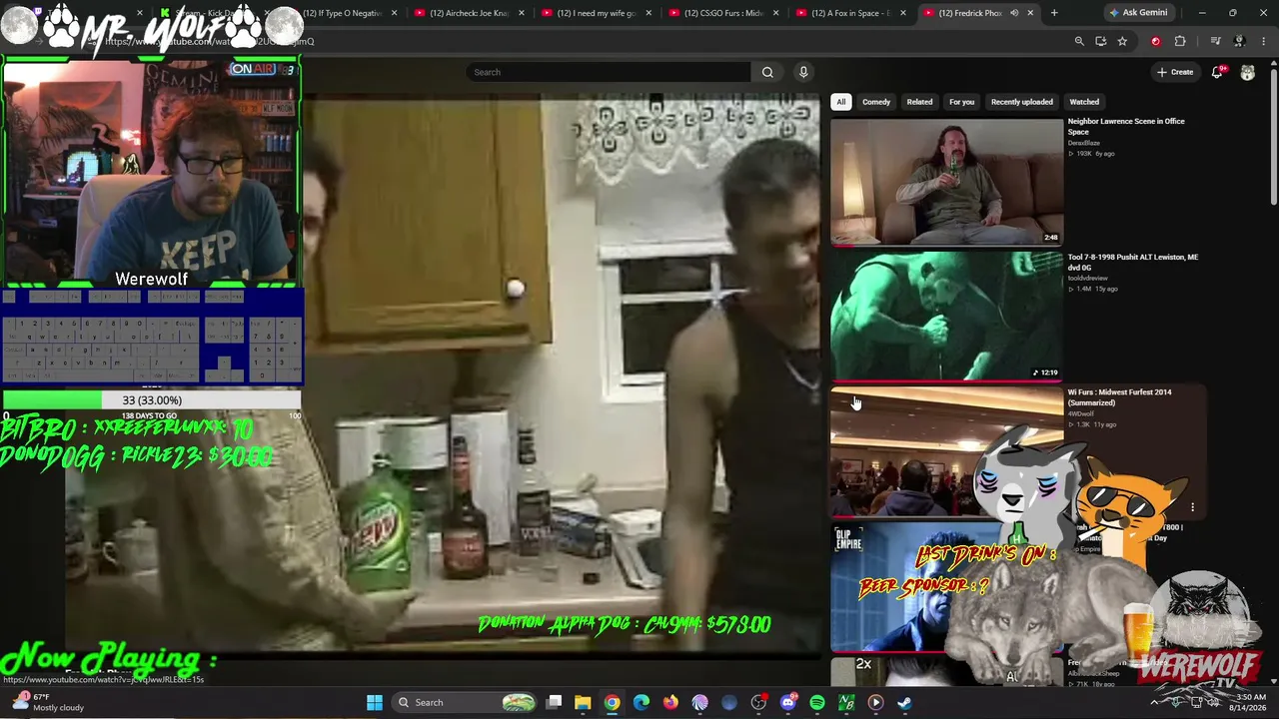Select the All filter chip
Viewport: 1279px width, 719px height.
click(841, 102)
